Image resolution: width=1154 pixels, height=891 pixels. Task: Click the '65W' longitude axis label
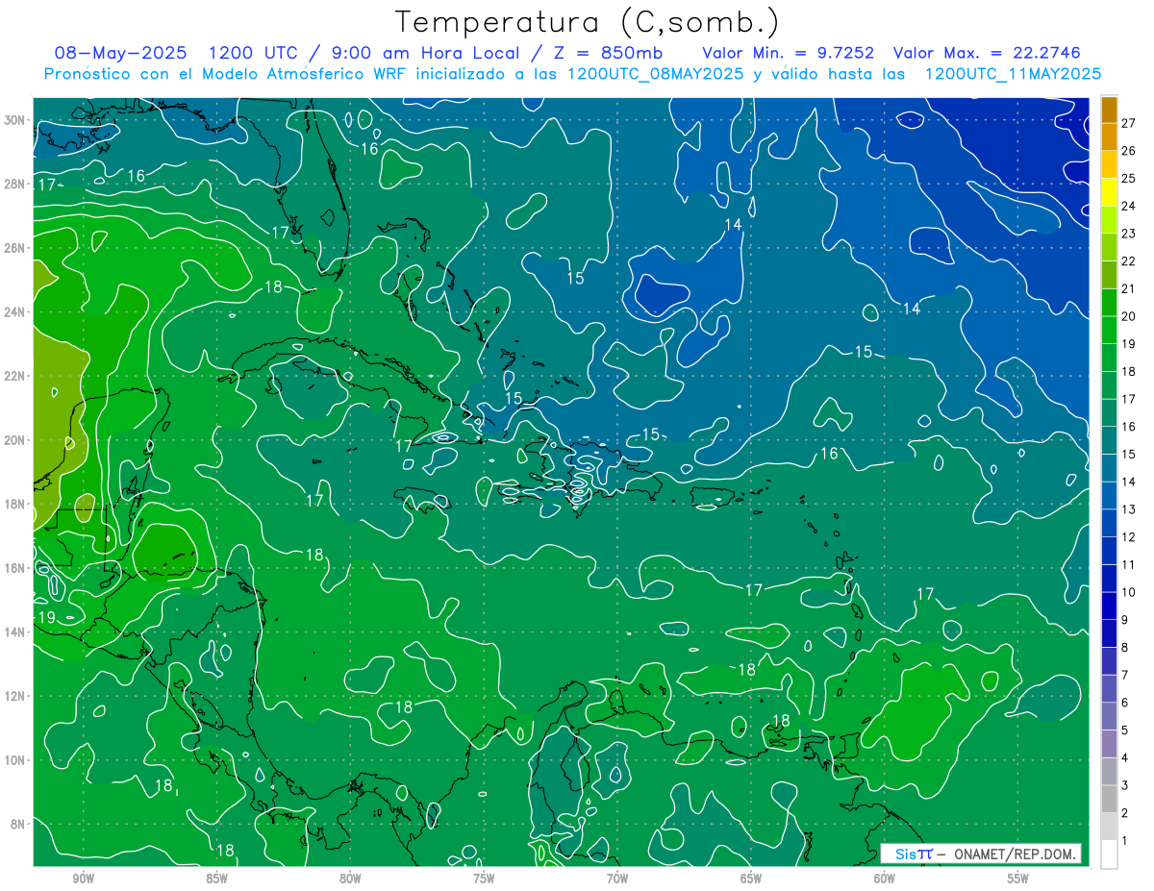pos(751,879)
